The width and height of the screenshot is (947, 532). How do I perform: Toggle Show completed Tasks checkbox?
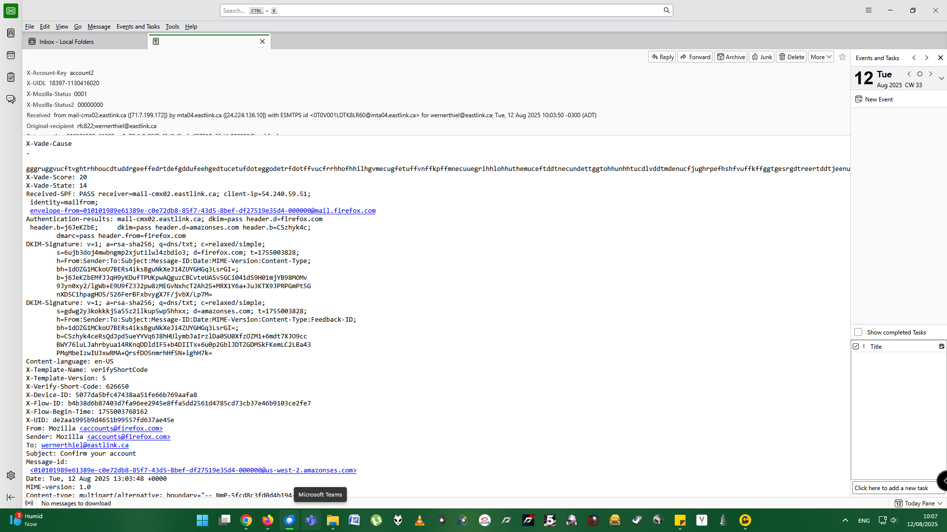[858, 332]
